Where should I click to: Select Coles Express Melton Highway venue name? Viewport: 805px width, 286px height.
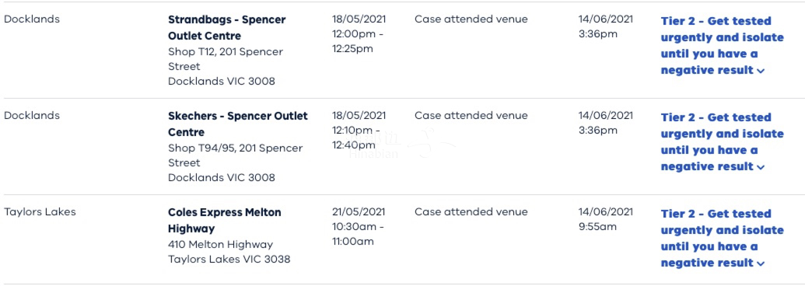pos(224,221)
